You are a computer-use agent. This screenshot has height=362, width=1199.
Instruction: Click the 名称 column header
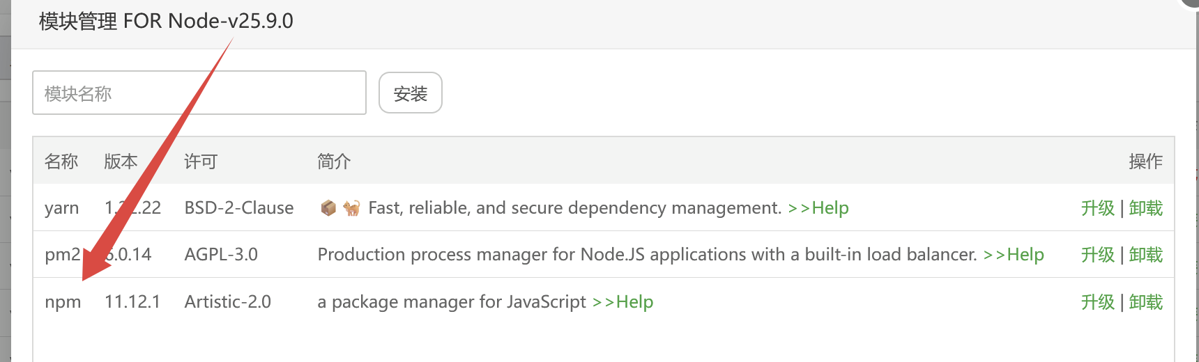[61, 161]
